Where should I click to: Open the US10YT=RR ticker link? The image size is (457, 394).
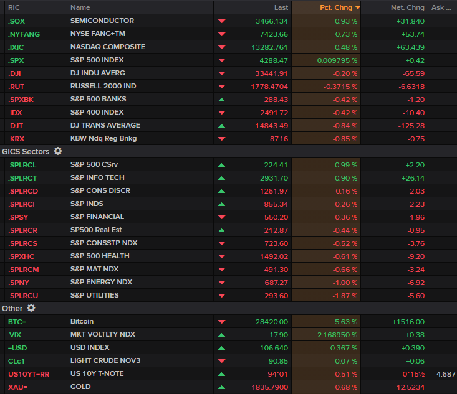tap(29, 374)
